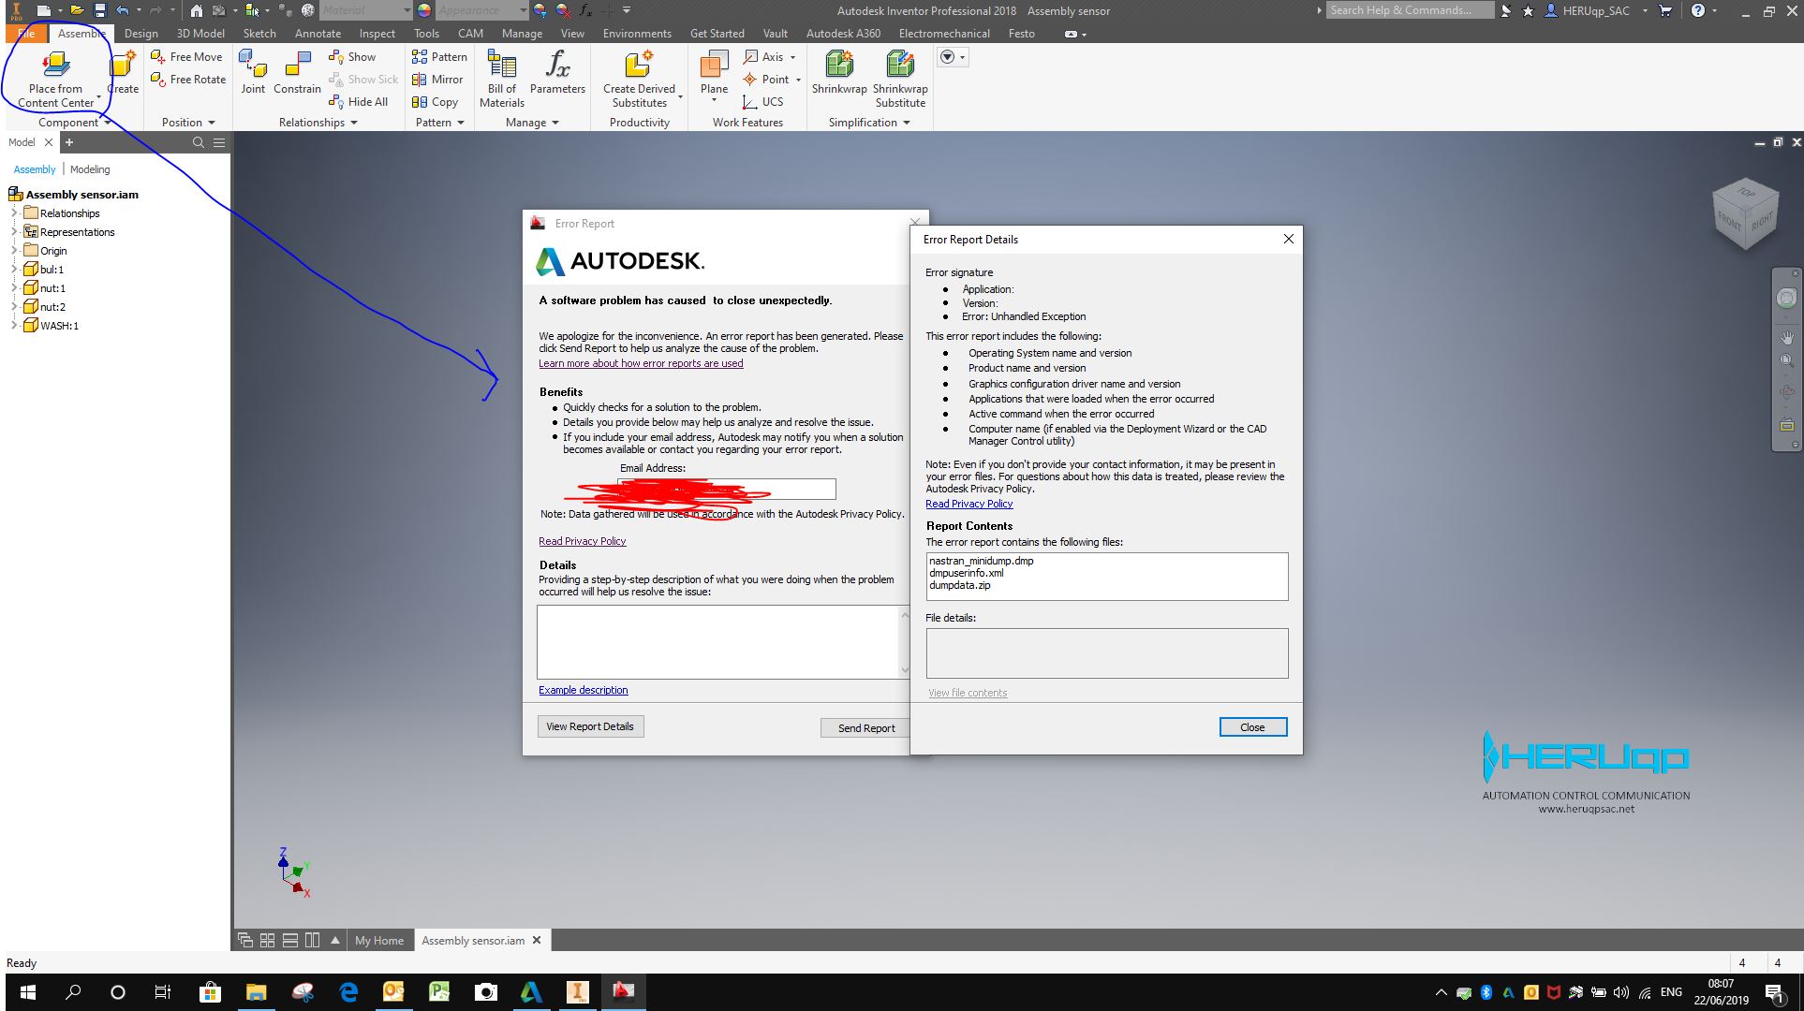The width and height of the screenshot is (1804, 1011).
Task: Click Send Report button
Action: [x=866, y=726]
